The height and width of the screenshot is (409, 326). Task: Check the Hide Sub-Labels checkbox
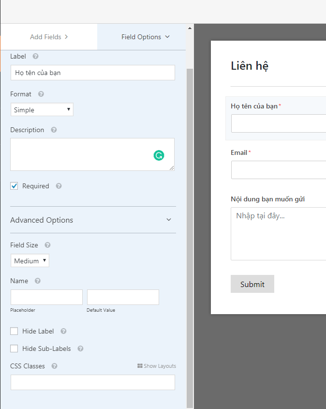(x=14, y=349)
